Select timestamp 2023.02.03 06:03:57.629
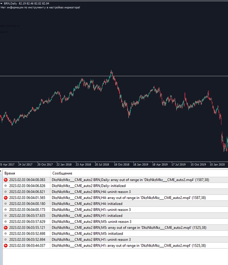The height and width of the screenshot is (265, 228). (27, 222)
